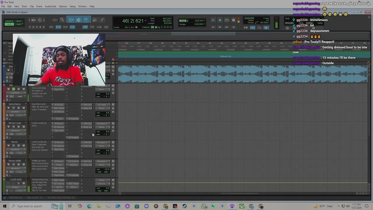The width and height of the screenshot is (373, 210).
Task: Open Verb Aux send on Verse Lead track
Action: 87,124
